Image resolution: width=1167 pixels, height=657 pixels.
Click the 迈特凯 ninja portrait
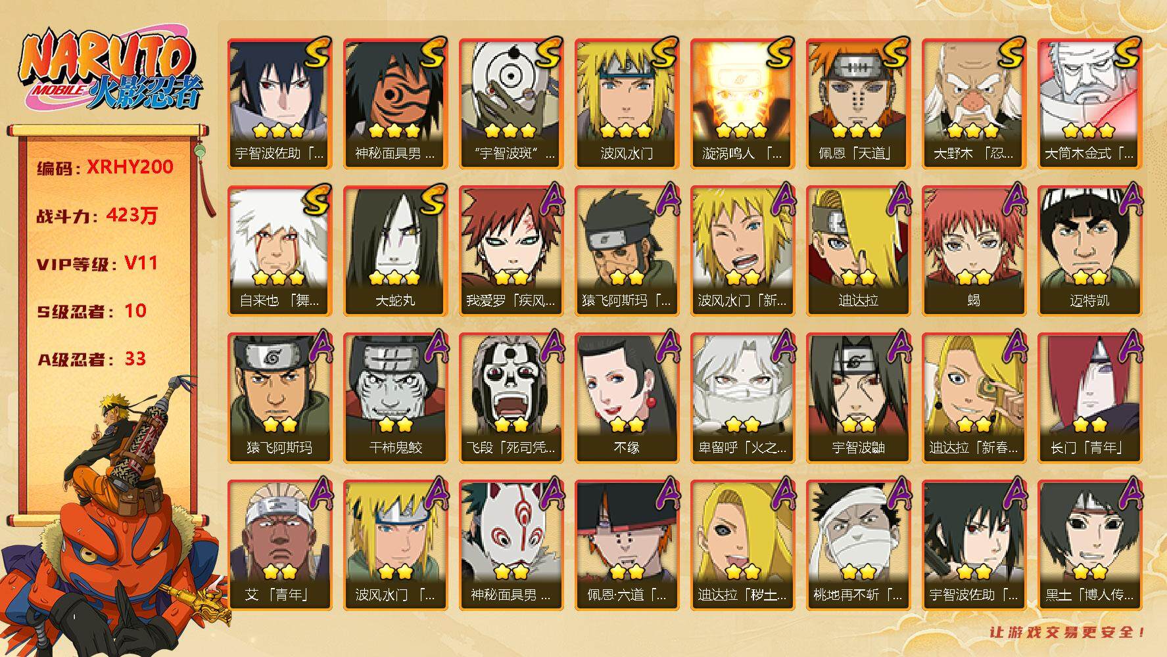[1089, 250]
